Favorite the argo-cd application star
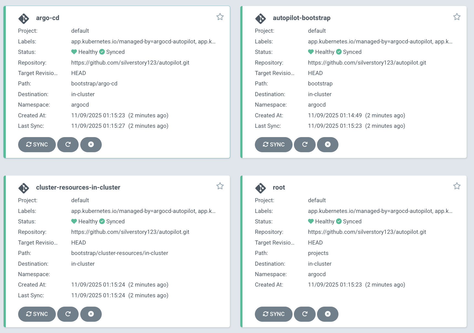Image resolution: width=474 pixels, height=333 pixels. (x=220, y=17)
